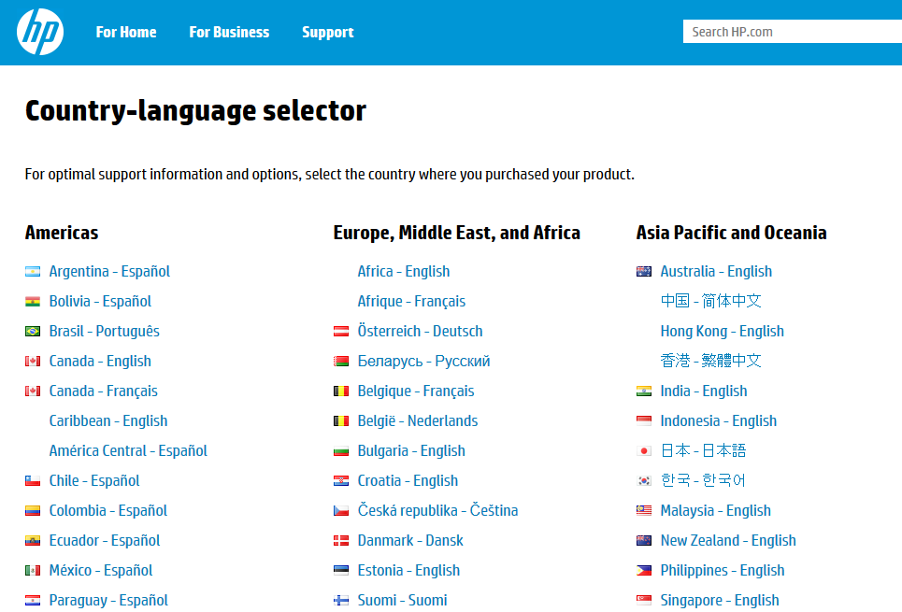The width and height of the screenshot is (902, 612).
Task: Click the Paraguay flag icon
Action: click(x=33, y=601)
